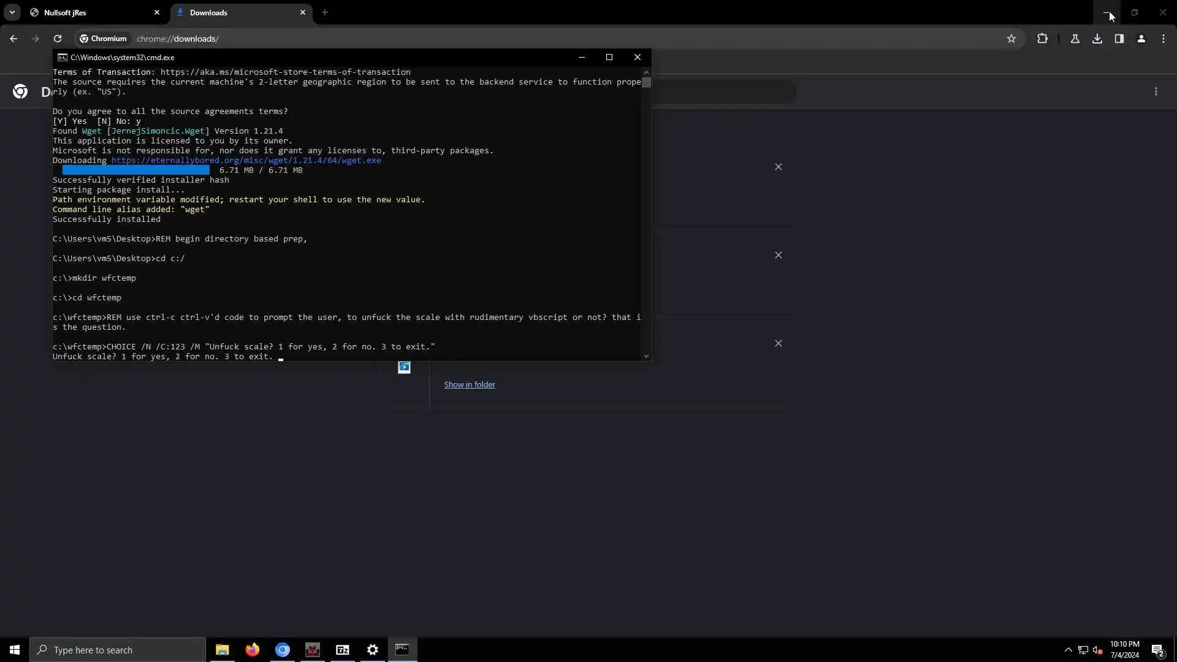The height and width of the screenshot is (662, 1177).
Task: Open a new browser tab
Action: coord(325,12)
